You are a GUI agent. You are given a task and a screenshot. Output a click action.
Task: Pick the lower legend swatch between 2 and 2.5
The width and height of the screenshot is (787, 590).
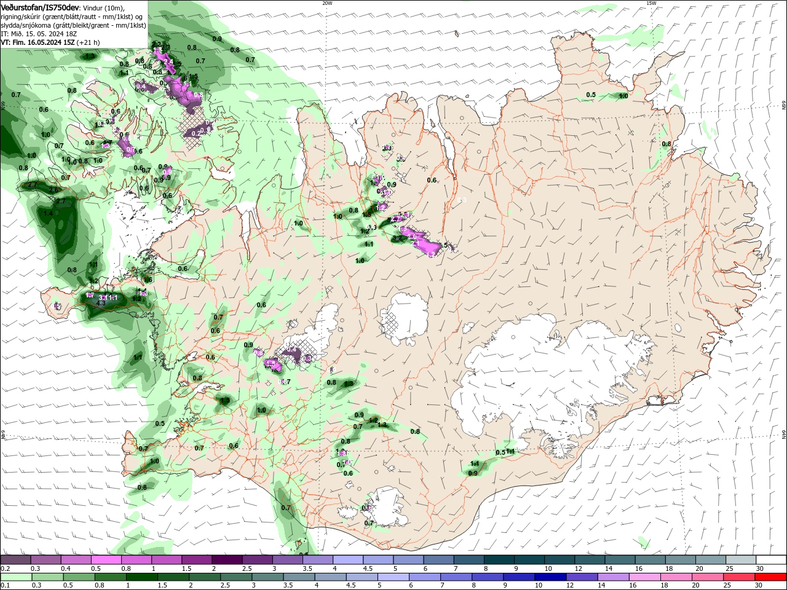(x=205, y=577)
